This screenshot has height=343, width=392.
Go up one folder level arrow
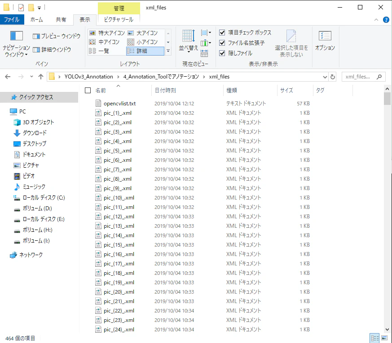tap(41, 77)
